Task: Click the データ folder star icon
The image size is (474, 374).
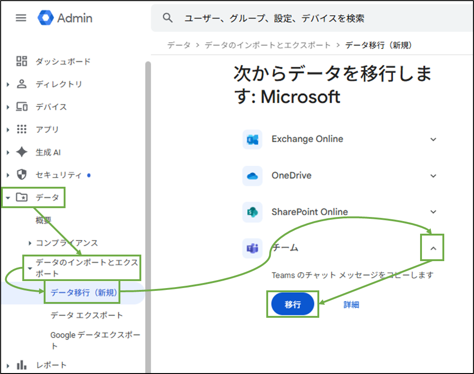Action: [22, 197]
